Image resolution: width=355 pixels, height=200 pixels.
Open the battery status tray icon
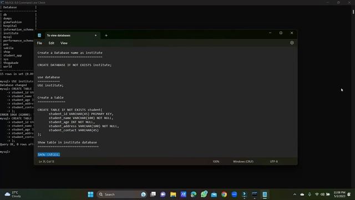(328, 194)
